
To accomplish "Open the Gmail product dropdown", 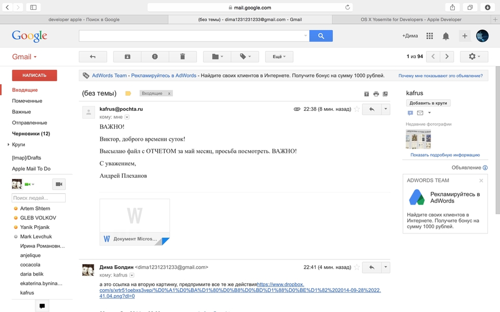I will pyautogui.click(x=24, y=57).
